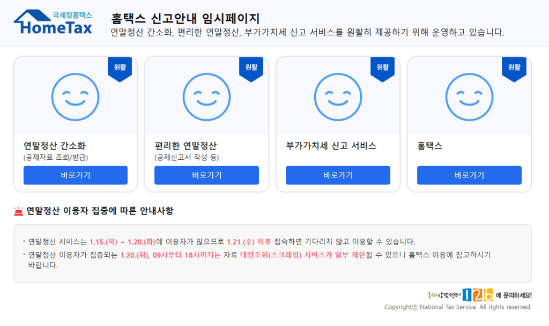Click smiley face icon for 편리한 연말정산
The height and width of the screenshot is (326, 549).
tap(206, 96)
